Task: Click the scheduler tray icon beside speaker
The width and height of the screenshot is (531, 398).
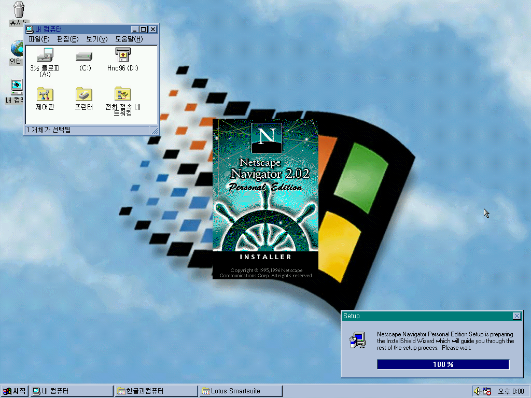Action: [x=487, y=391]
